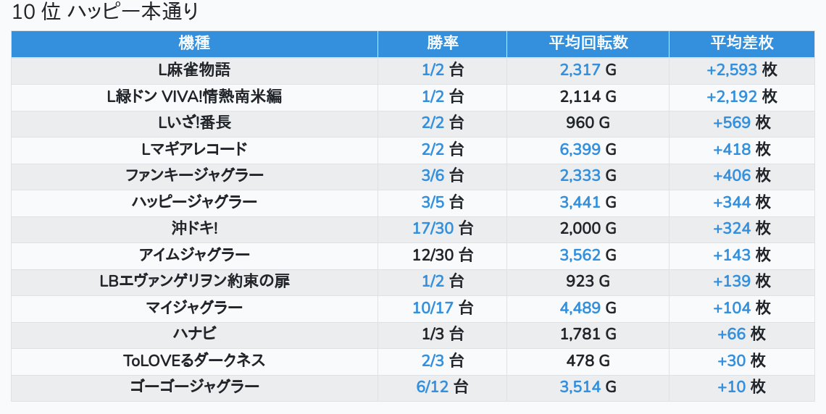Sort by the 勝率 column header
826x414 pixels.
tap(443, 43)
